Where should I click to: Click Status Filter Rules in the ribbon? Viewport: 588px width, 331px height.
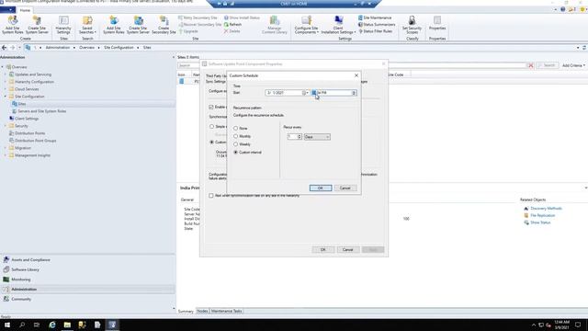(x=375, y=31)
